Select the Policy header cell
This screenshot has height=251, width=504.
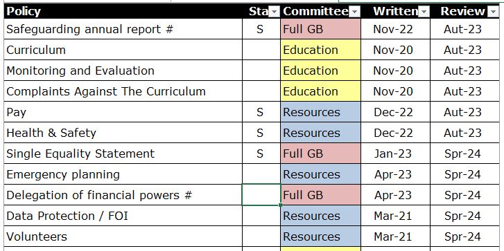(123, 11)
